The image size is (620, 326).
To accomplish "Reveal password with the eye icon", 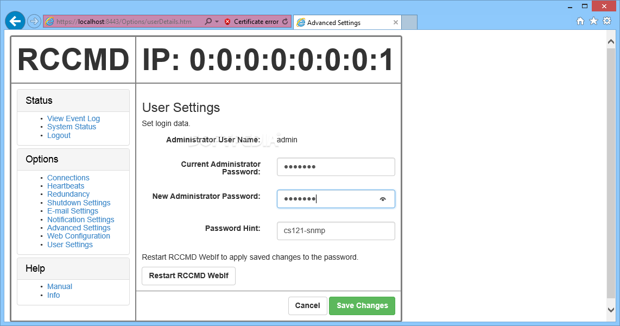I will [383, 199].
